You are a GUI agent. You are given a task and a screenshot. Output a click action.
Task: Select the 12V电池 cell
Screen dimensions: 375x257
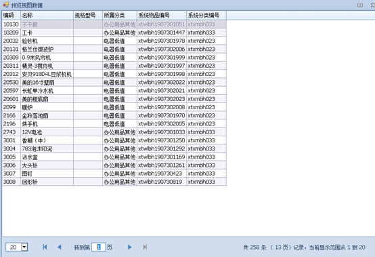pos(47,132)
